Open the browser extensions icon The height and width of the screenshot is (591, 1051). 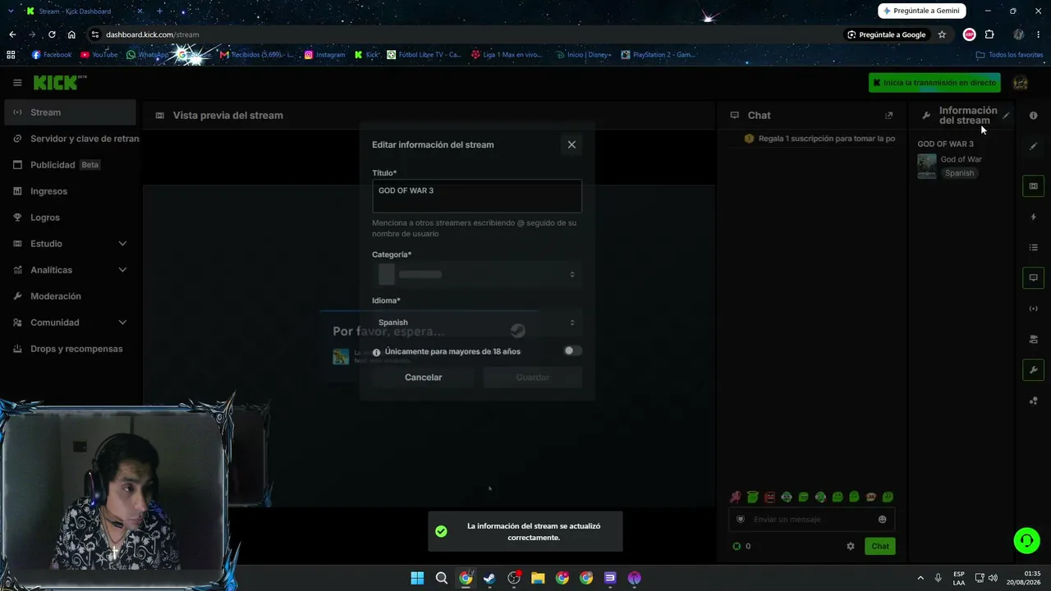989,34
